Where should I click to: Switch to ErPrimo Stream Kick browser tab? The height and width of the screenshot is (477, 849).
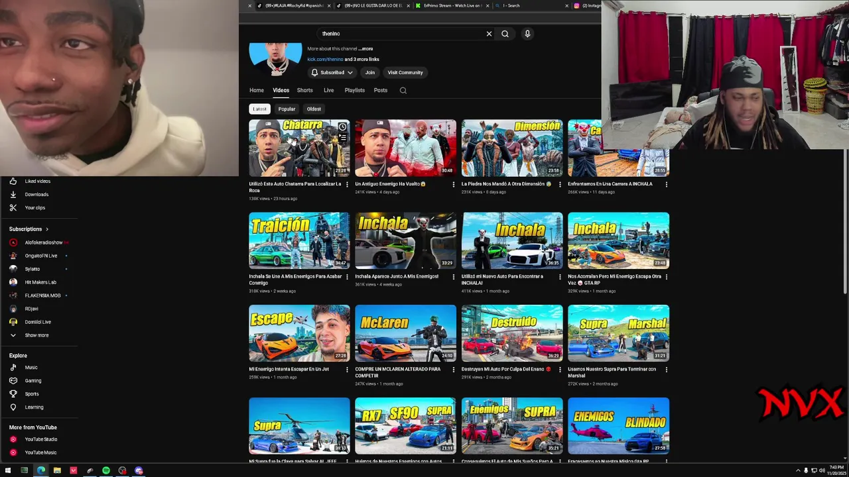click(x=452, y=5)
